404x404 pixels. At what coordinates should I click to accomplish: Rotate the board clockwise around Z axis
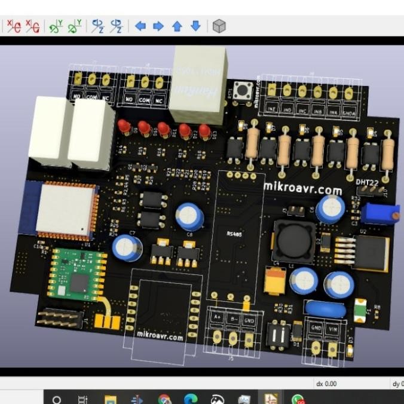click(98, 26)
